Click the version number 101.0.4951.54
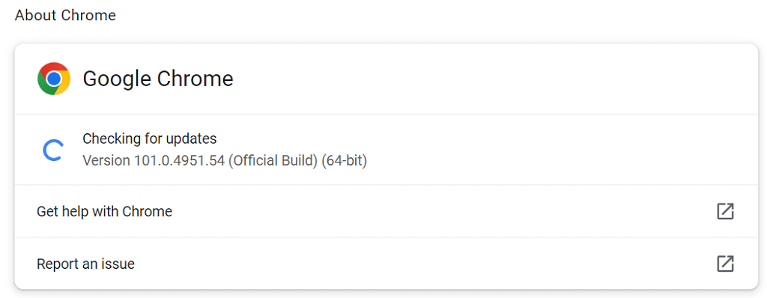This screenshot has width=767, height=298. click(180, 160)
